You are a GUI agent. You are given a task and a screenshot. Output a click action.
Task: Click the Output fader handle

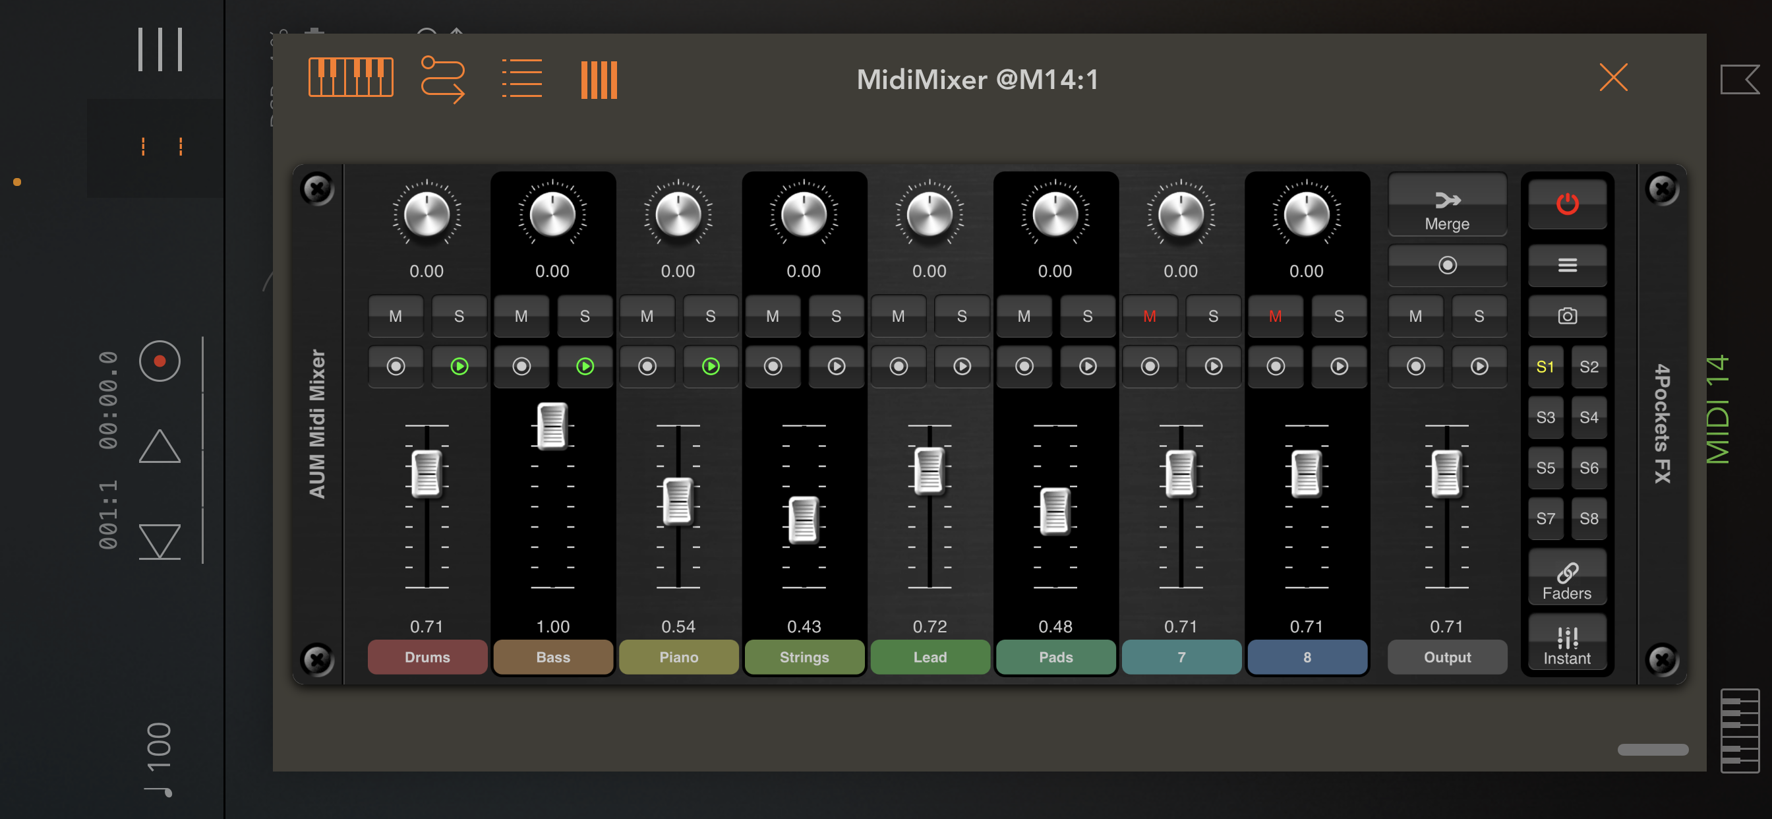pyautogui.click(x=1446, y=473)
